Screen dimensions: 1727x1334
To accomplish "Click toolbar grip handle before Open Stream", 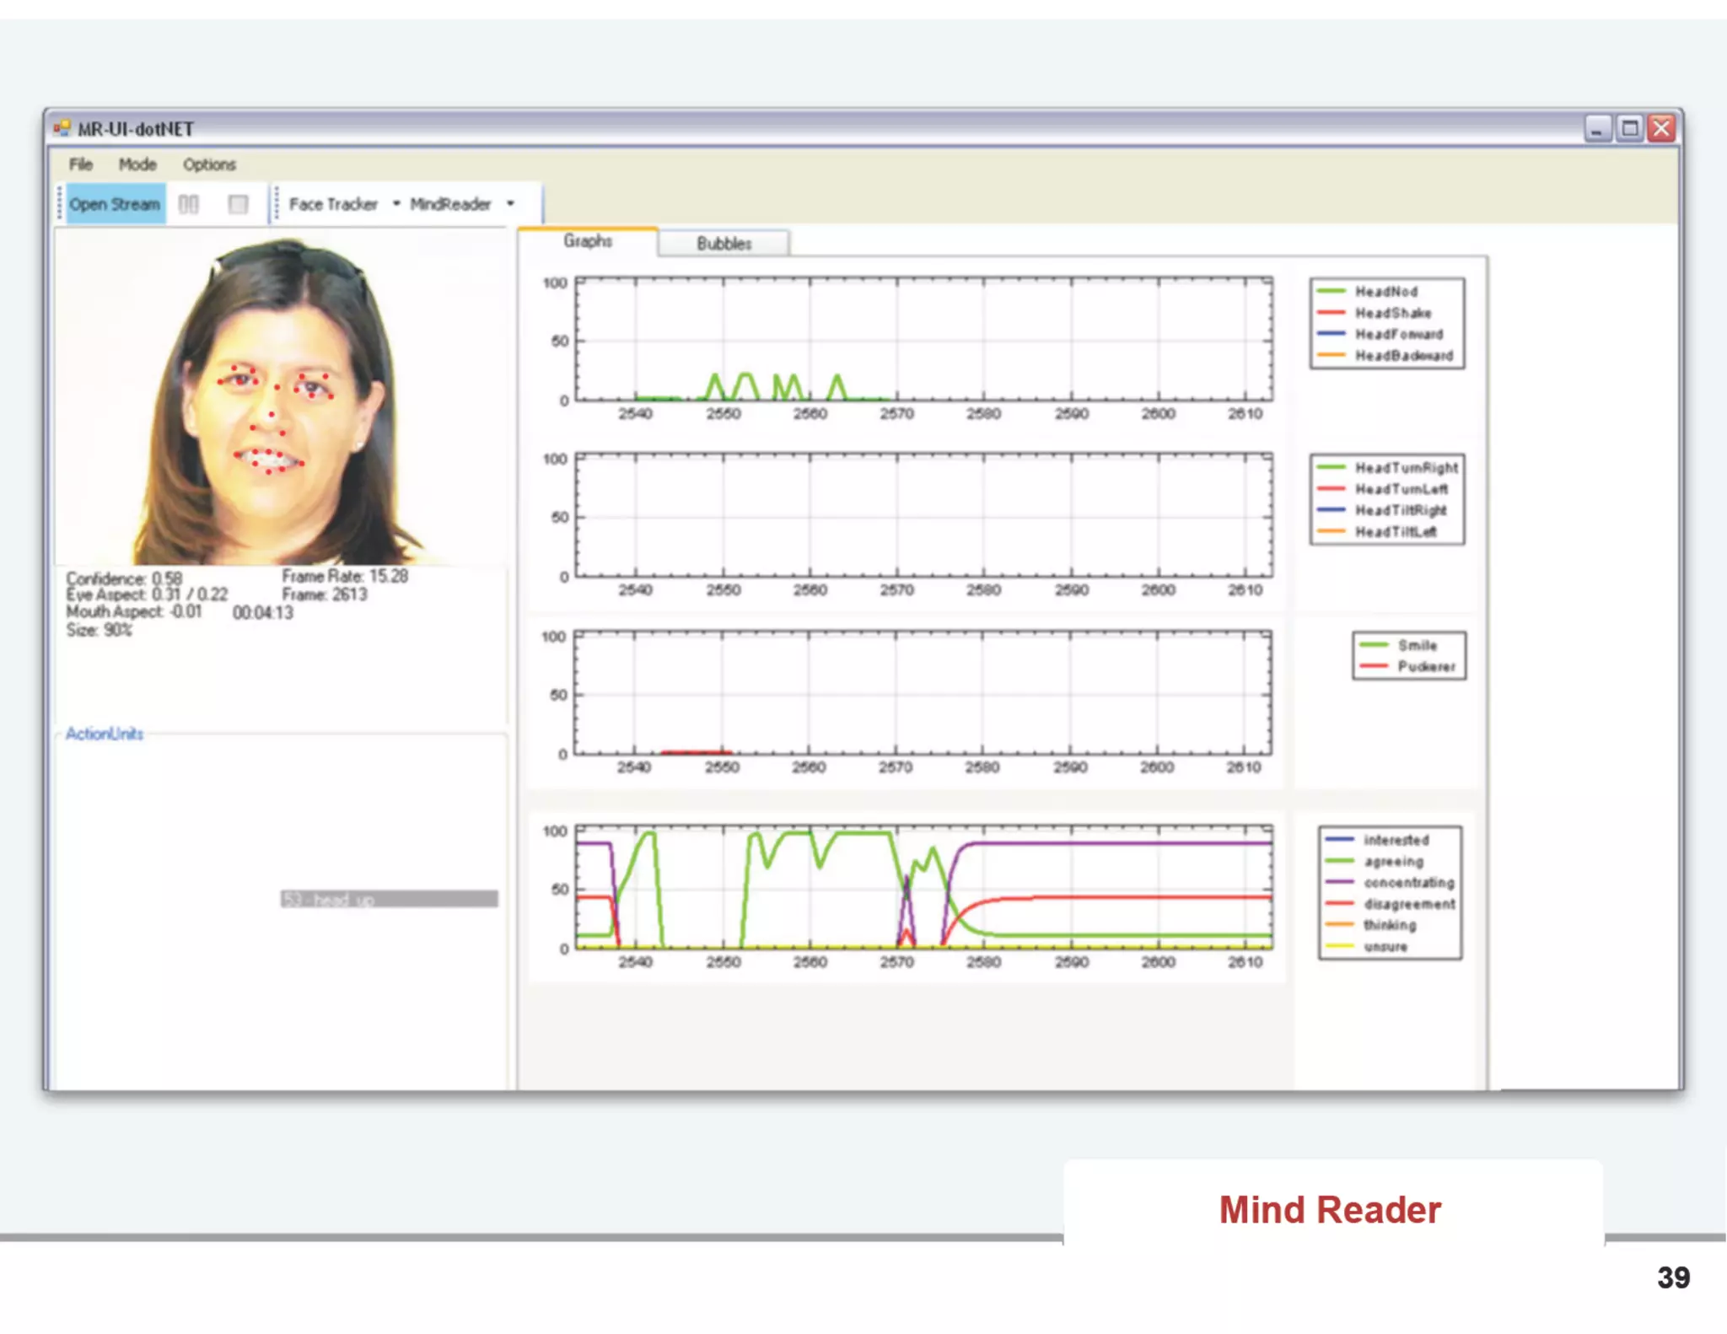I will [59, 204].
